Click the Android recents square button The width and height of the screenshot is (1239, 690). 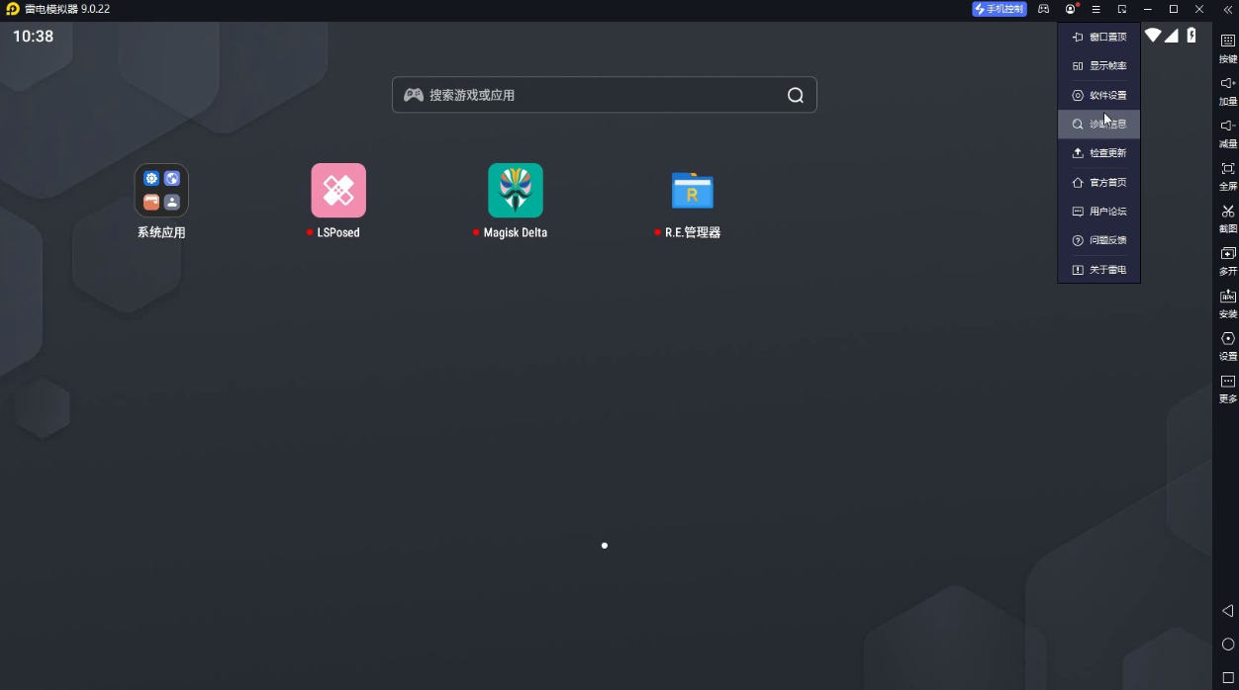[x=1227, y=677]
